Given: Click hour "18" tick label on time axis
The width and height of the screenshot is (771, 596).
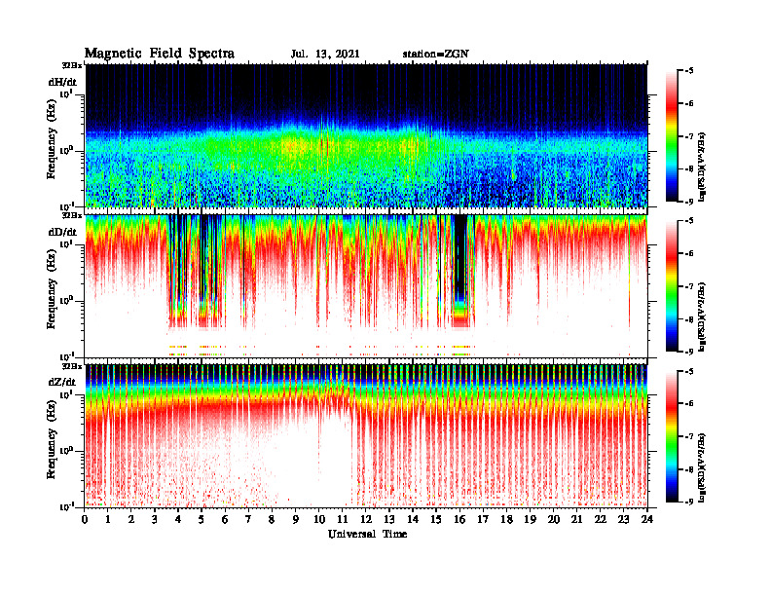Looking at the screenshot, I should coord(507,519).
